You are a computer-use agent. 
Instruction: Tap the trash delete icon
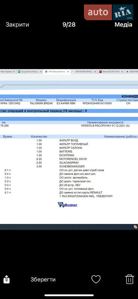[130, 279]
